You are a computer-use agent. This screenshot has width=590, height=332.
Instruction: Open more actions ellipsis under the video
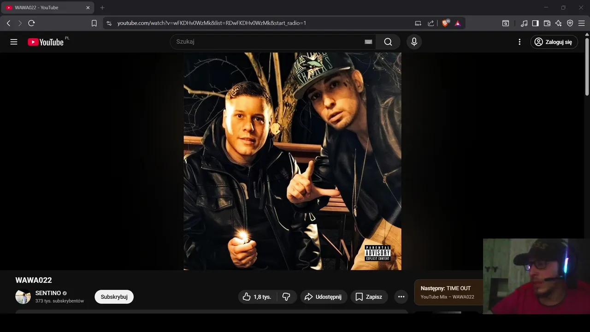click(401, 297)
